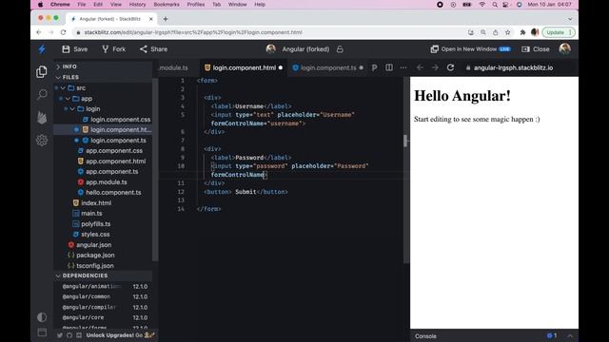Click the @angular/core dependency row

point(105,317)
